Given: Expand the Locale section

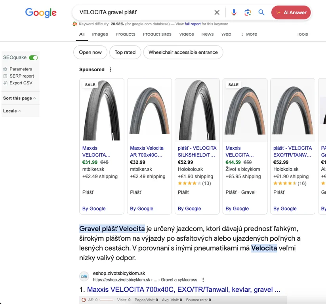Looking at the screenshot, I should pyautogui.click(x=12, y=111).
